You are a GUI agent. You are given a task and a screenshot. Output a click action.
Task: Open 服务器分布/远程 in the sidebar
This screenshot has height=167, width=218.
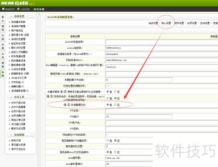[20, 35]
